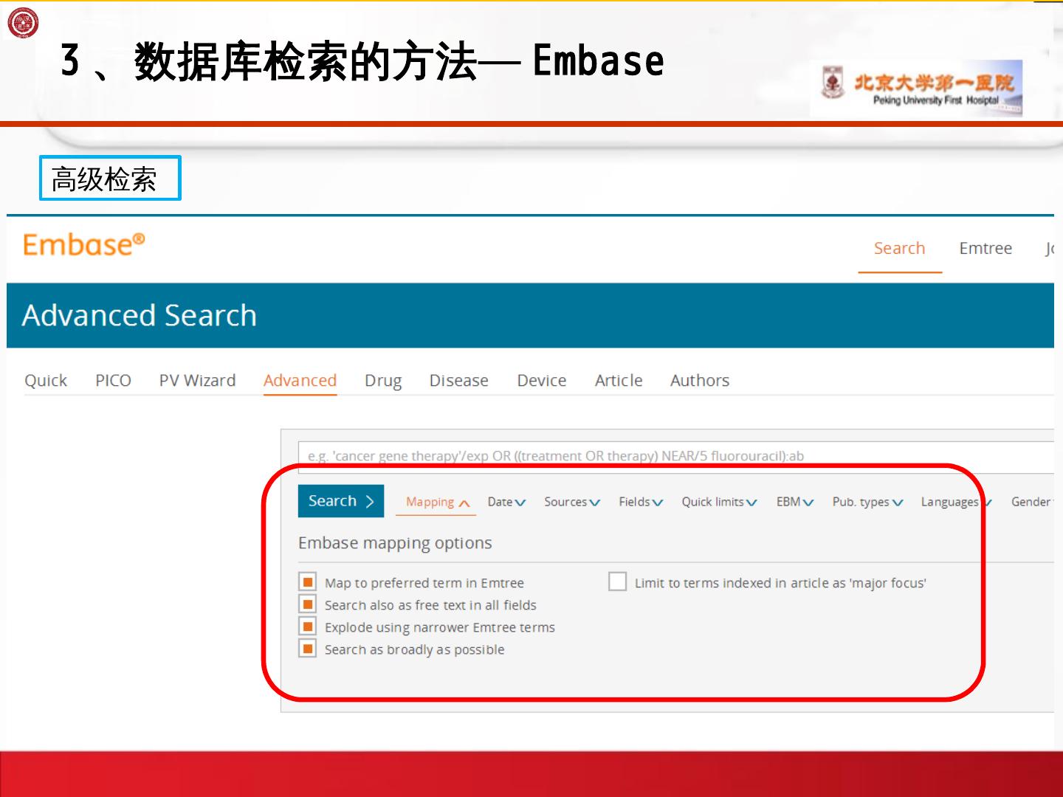
Task: Expand the Fields filter dropdown
Action: pos(641,502)
